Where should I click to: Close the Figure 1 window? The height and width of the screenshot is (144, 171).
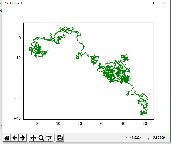pyautogui.click(x=164, y=3)
